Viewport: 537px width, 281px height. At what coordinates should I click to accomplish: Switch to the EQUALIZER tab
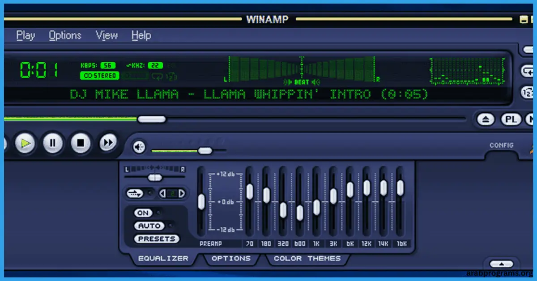point(163,258)
